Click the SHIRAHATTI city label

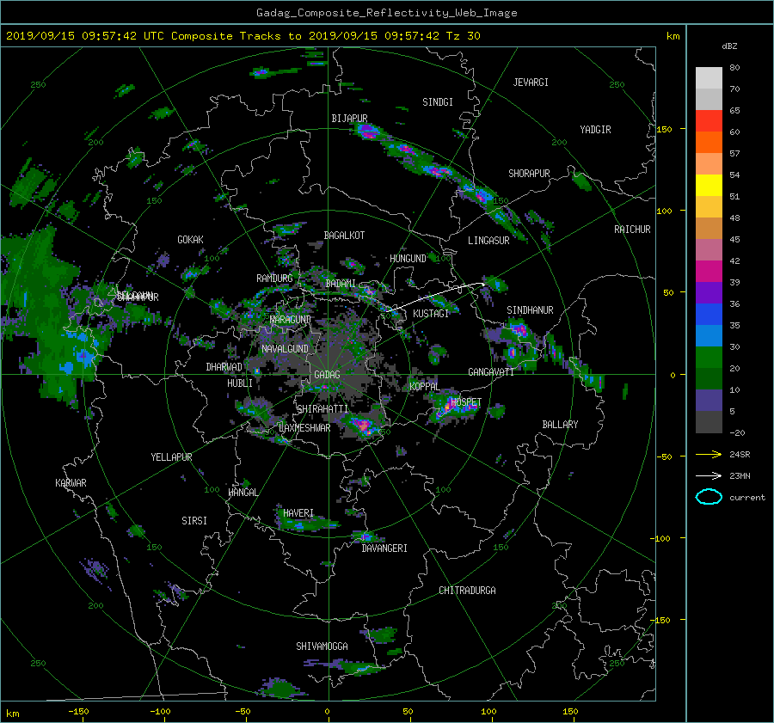[x=322, y=409]
